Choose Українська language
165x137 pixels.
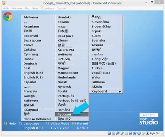pyautogui.click(x=101, y=73)
